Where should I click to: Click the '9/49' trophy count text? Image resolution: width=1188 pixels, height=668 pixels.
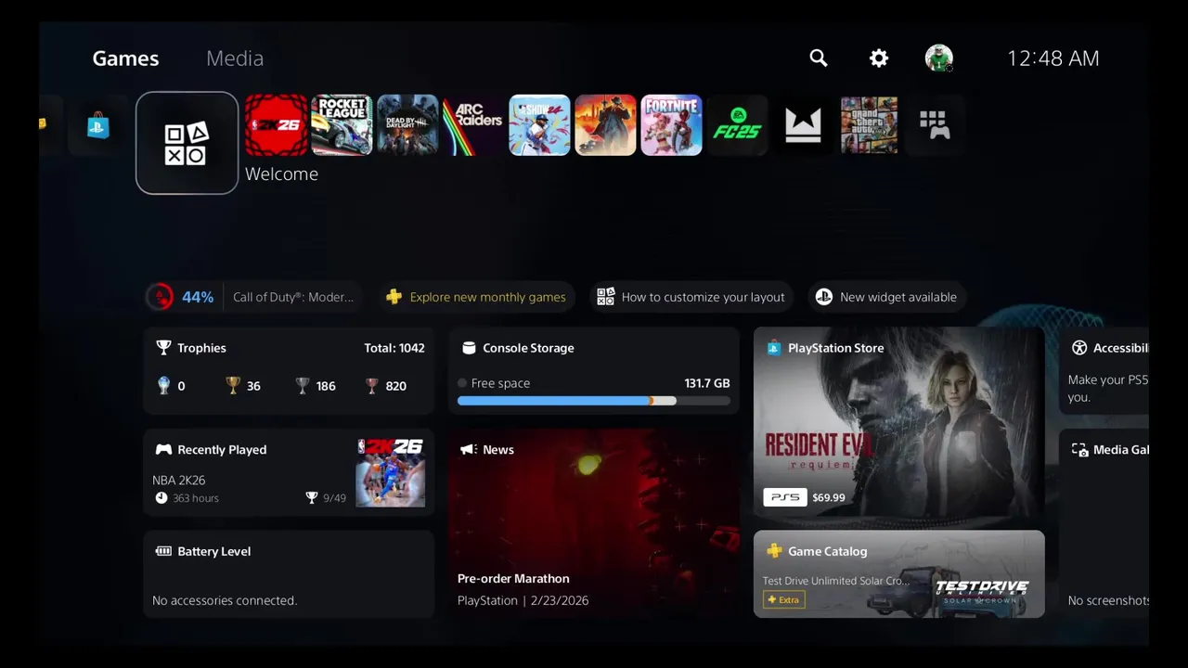(x=334, y=498)
